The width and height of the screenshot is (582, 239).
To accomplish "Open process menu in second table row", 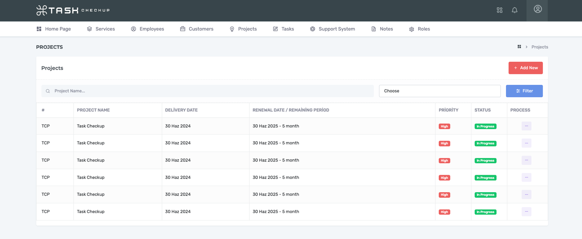I will pos(526,143).
